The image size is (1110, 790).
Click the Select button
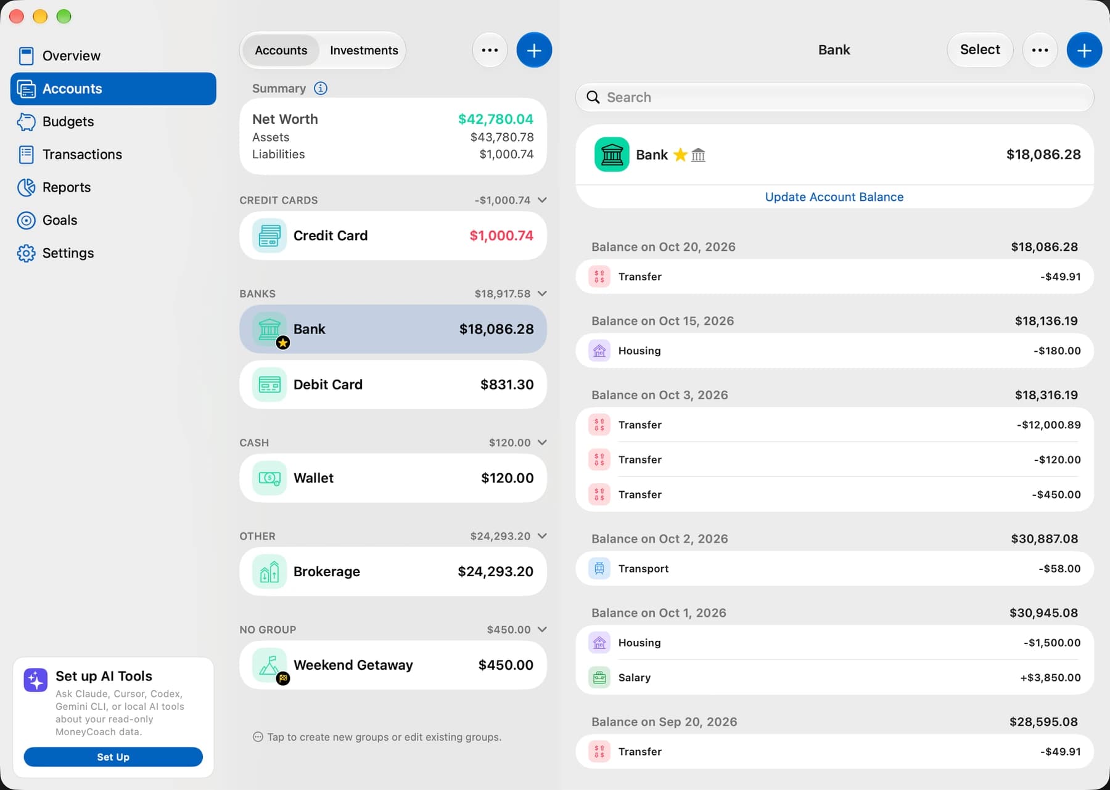click(x=980, y=50)
